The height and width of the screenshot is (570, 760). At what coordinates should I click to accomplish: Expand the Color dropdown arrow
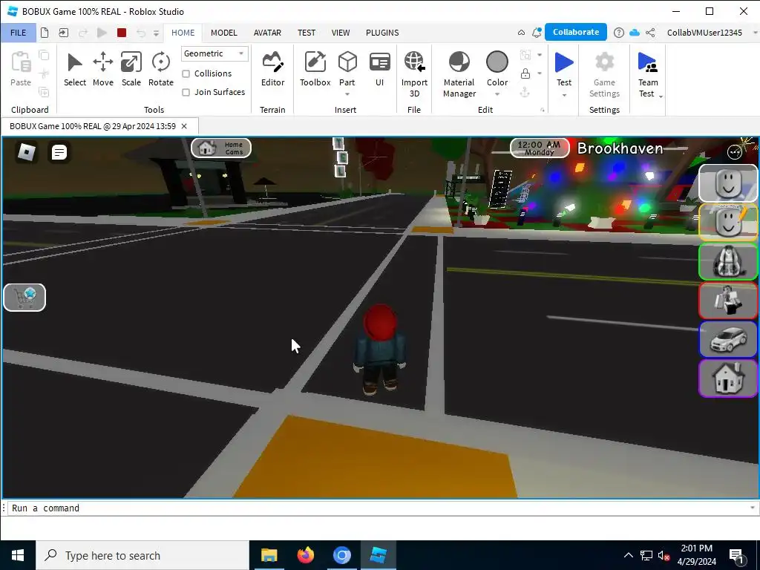coord(497,94)
